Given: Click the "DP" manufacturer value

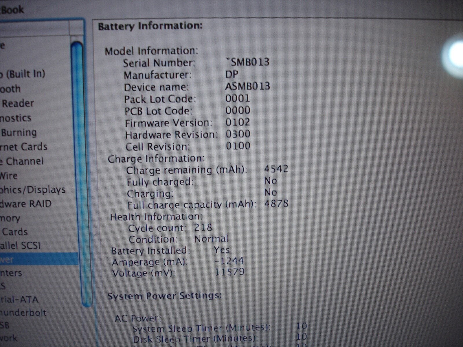Looking at the screenshot, I should tap(232, 74).
